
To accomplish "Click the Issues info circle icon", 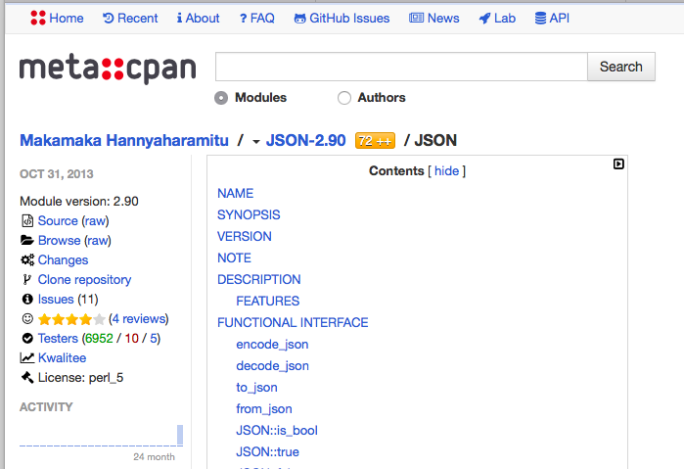I will 27,299.
